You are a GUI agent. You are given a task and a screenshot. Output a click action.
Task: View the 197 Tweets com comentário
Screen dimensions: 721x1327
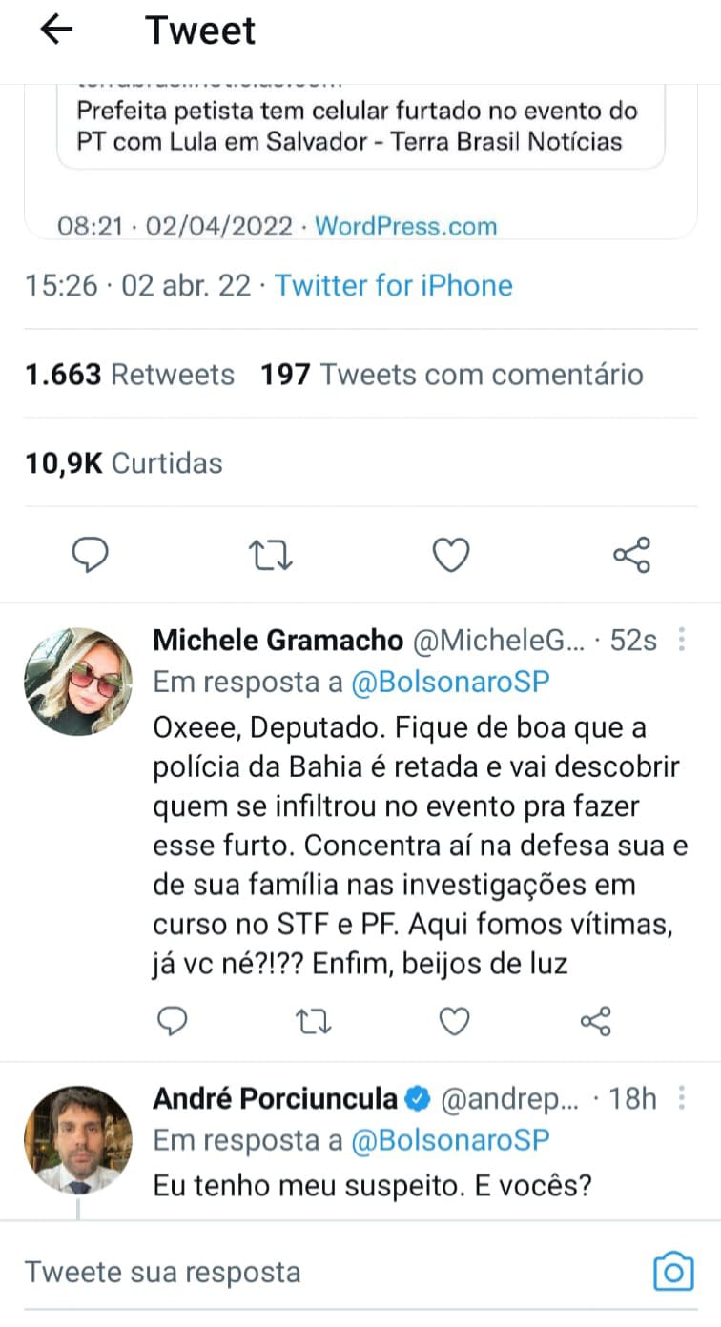452,375
